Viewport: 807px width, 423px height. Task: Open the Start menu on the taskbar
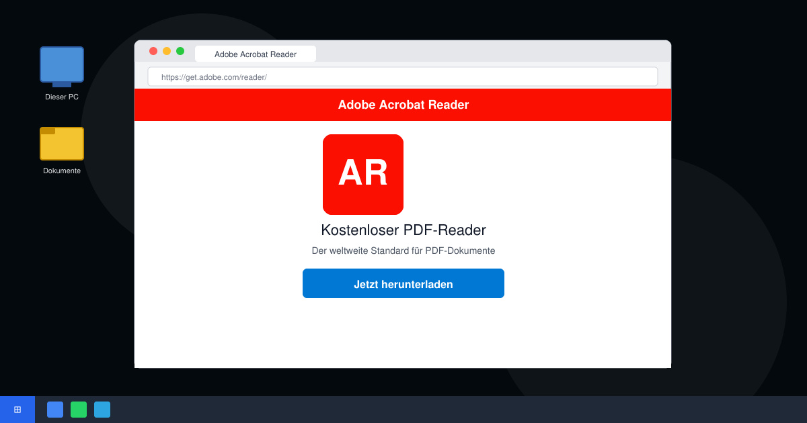click(17, 410)
